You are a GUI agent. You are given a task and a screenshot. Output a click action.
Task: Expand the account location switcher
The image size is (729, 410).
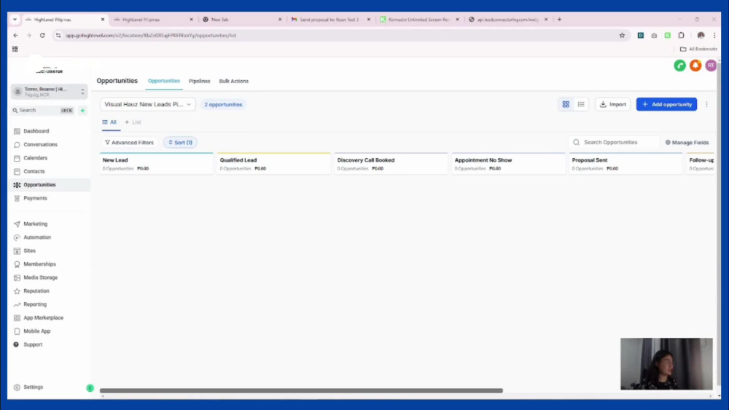50,92
